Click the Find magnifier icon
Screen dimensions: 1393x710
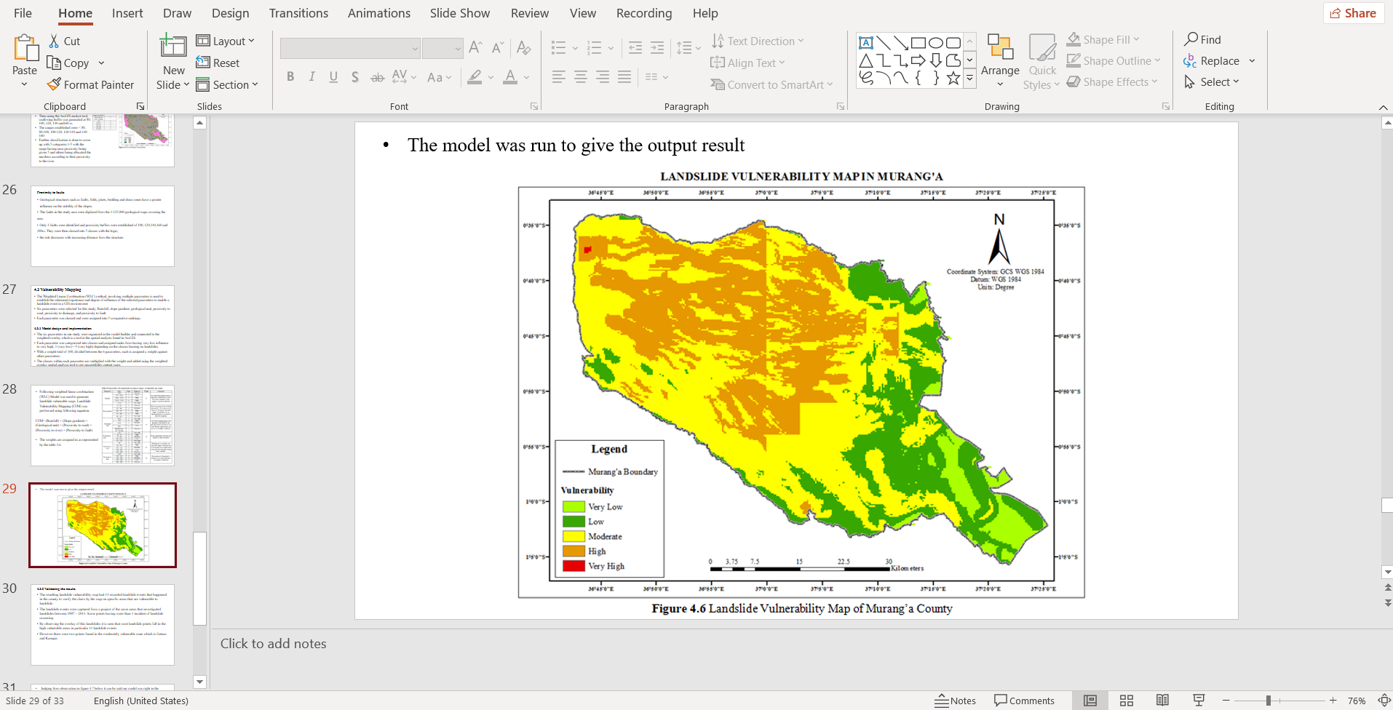[1191, 39]
